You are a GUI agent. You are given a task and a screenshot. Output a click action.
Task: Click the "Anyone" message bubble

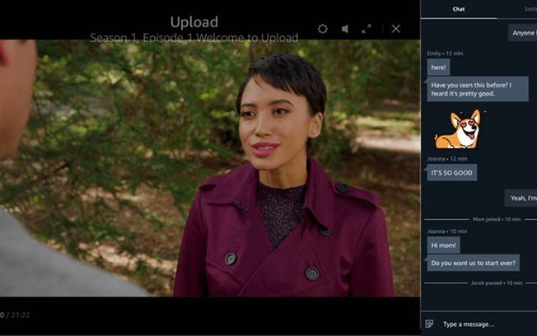[x=523, y=33]
